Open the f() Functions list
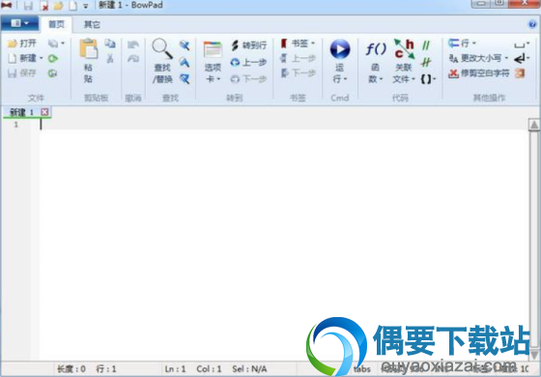Image resolution: width=541 pixels, height=377 pixels. point(376,49)
